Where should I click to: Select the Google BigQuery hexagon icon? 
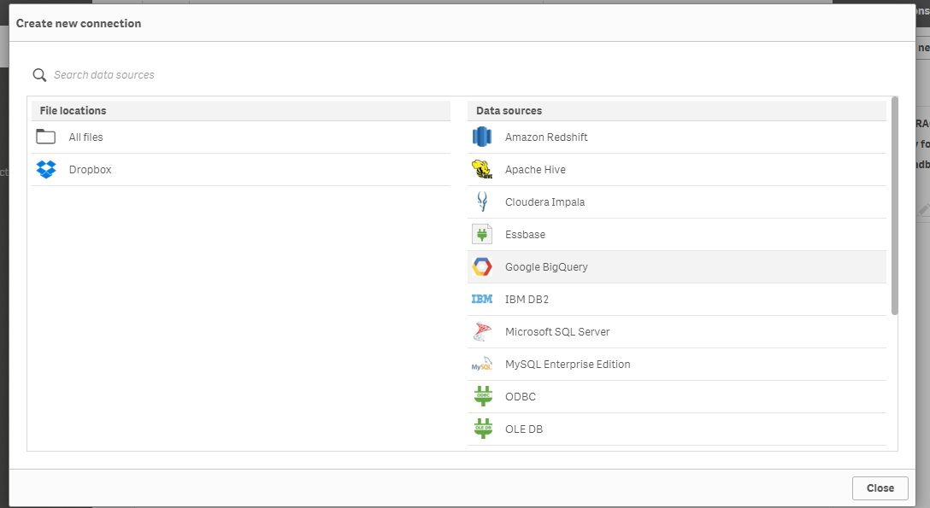483,266
